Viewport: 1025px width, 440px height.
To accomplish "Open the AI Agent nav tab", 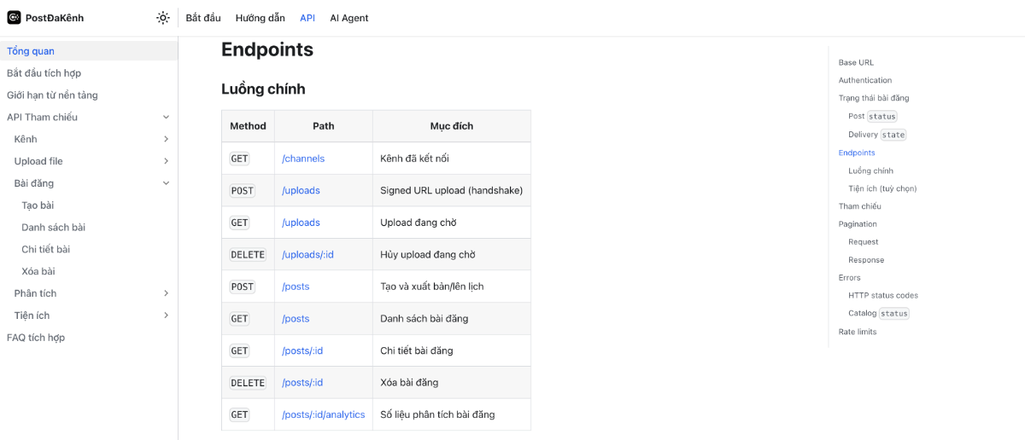I will 349,18.
